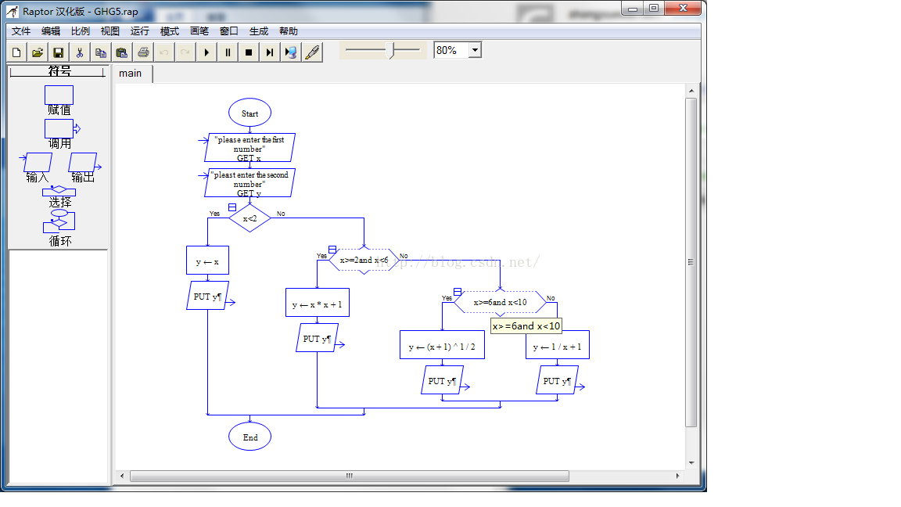Collapse the x>=2and x<6 selection branch
This screenshot has height=507, width=901.
coord(332,250)
